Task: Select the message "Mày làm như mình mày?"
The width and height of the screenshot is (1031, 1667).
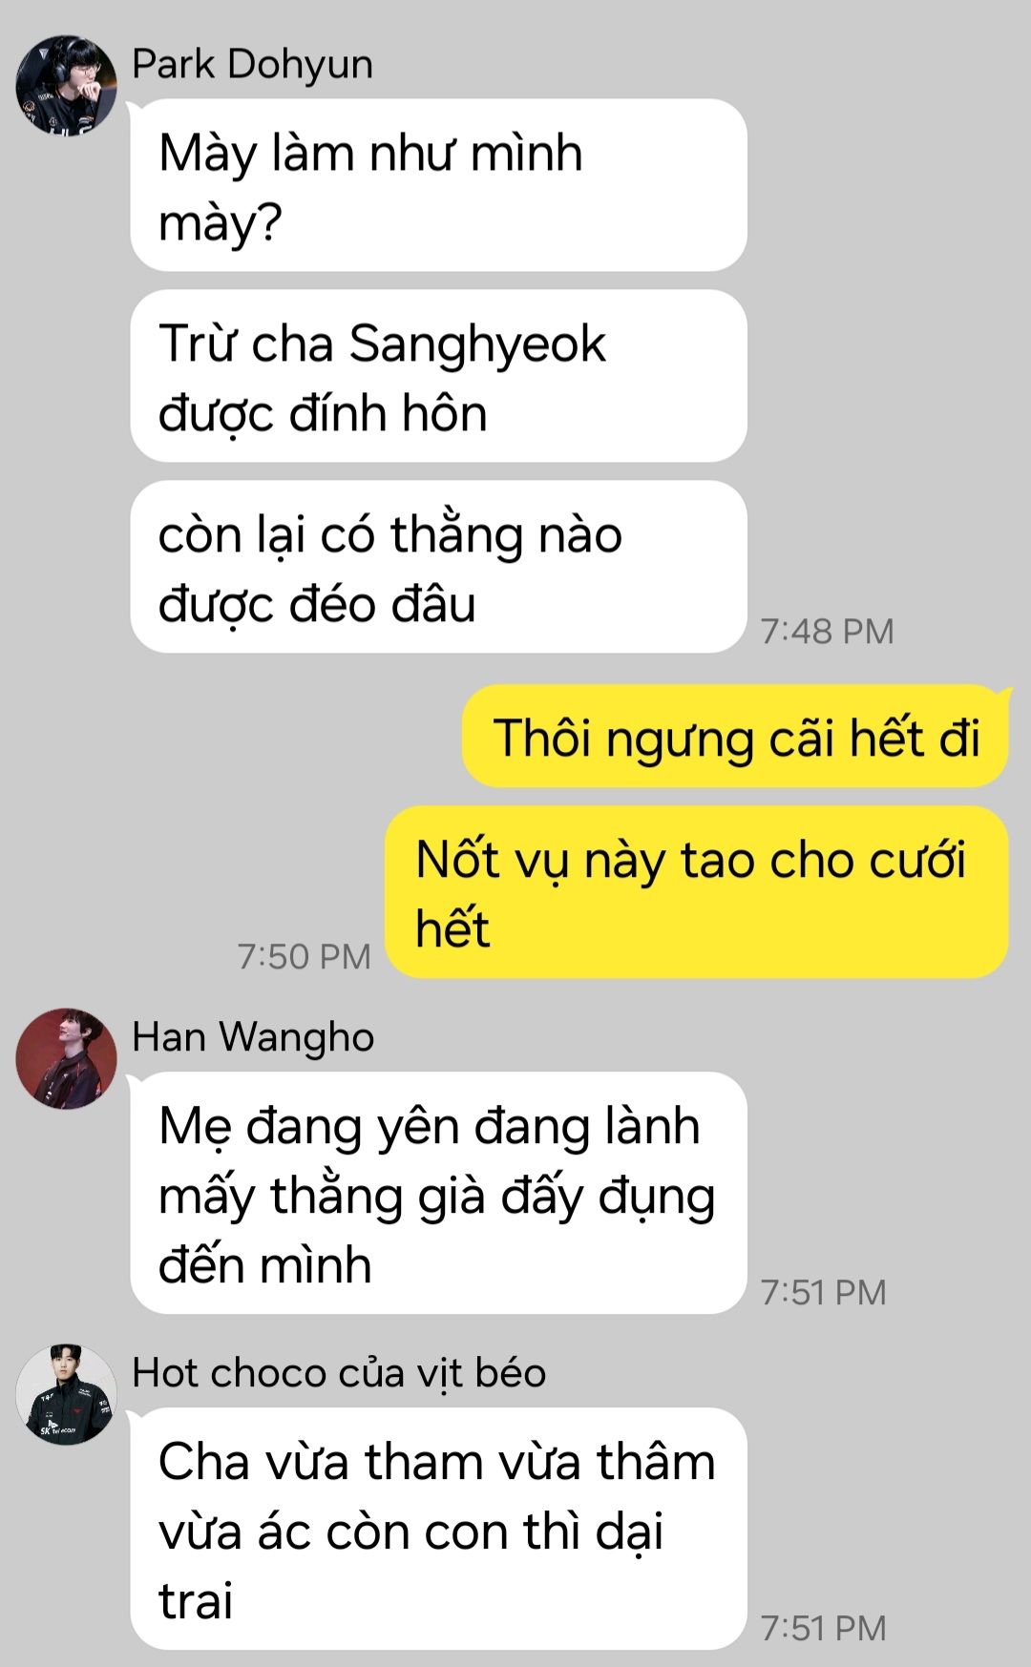Action: click(438, 185)
